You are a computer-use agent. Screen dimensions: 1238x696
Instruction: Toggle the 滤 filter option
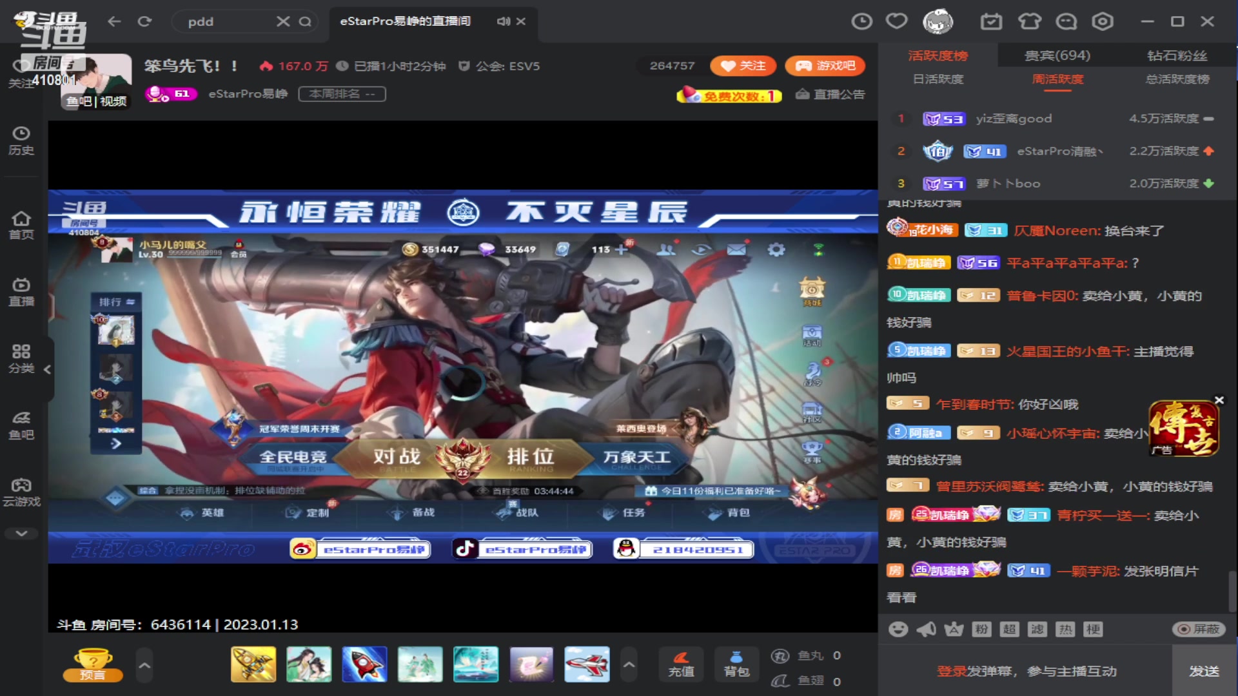point(1037,629)
